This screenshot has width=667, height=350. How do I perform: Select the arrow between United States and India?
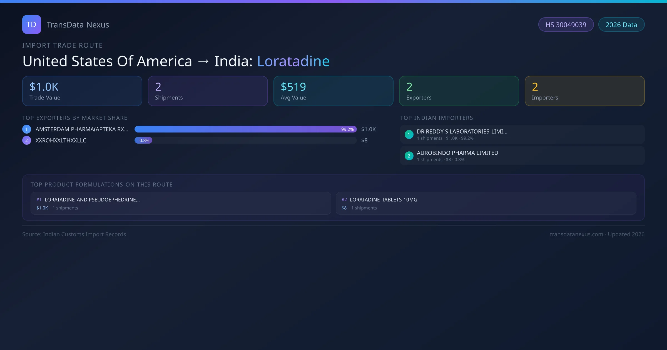[203, 61]
